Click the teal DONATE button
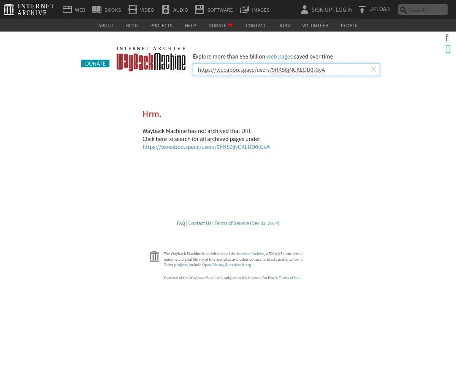The image size is (456, 380). click(x=95, y=63)
